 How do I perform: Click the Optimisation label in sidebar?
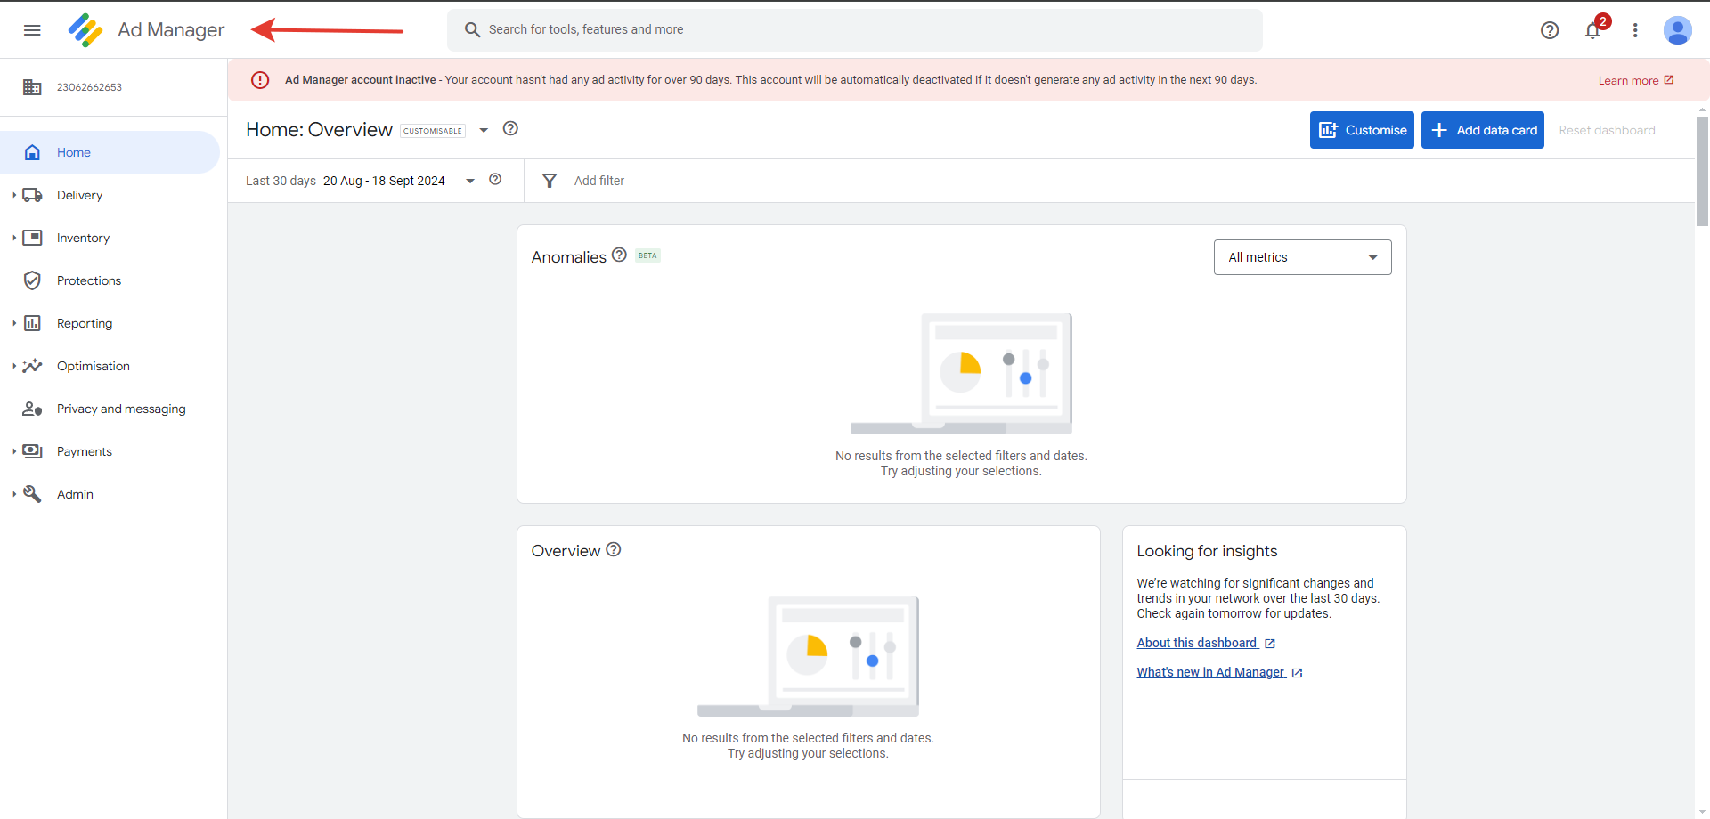click(x=94, y=366)
